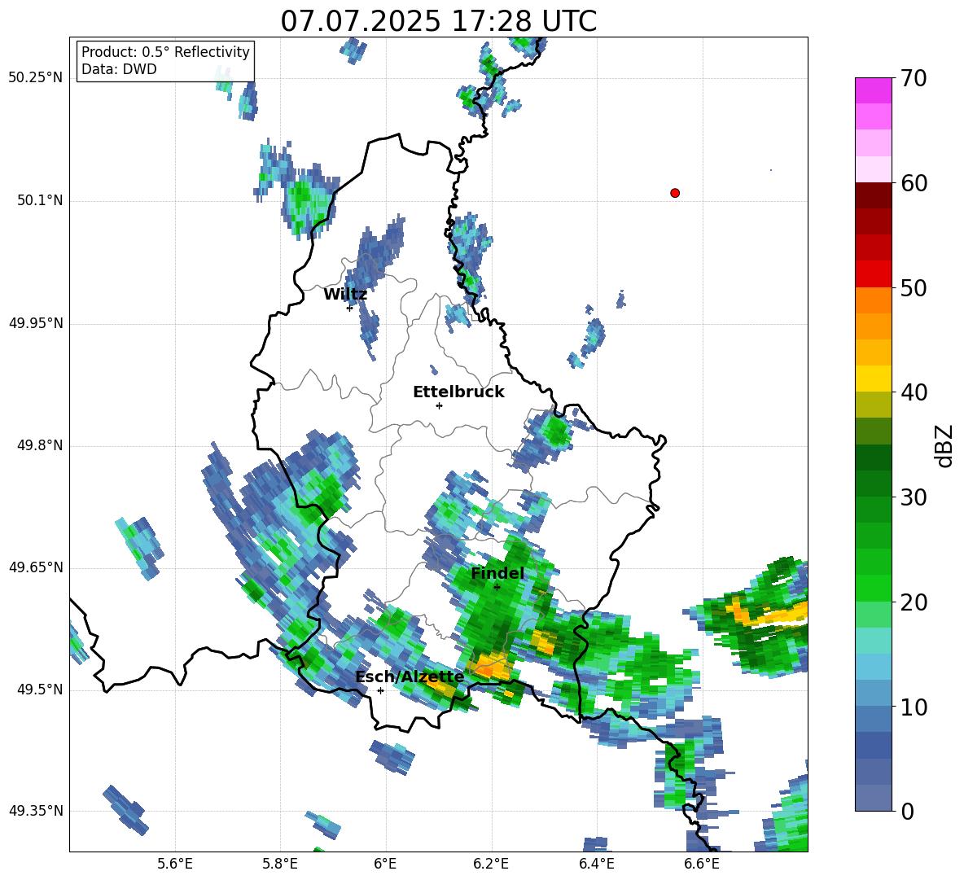Click the Findel city label

(x=497, y=573)
